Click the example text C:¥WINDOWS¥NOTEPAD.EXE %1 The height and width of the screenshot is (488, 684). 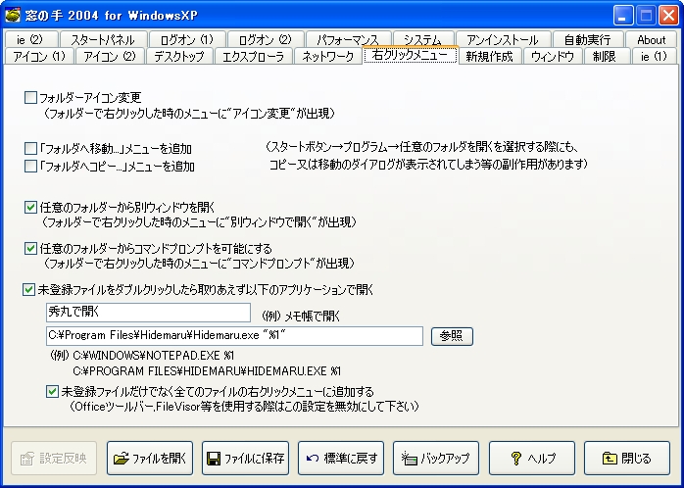[154, 356]
